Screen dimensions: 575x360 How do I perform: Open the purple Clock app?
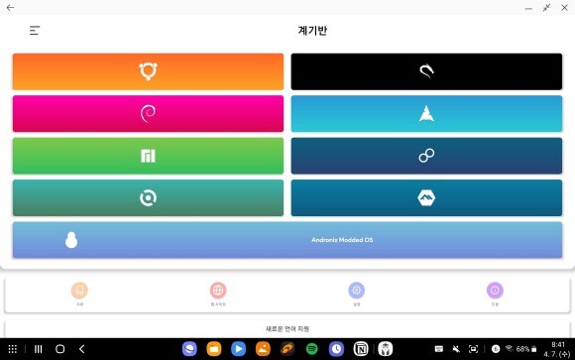pos(336,349)
